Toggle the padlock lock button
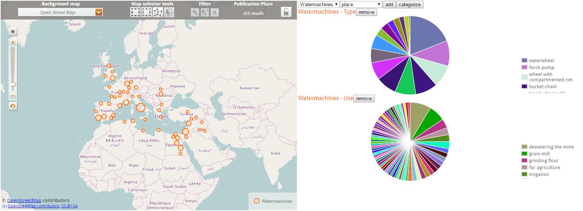Screen dimensions: 583x211 click(286, 12)
